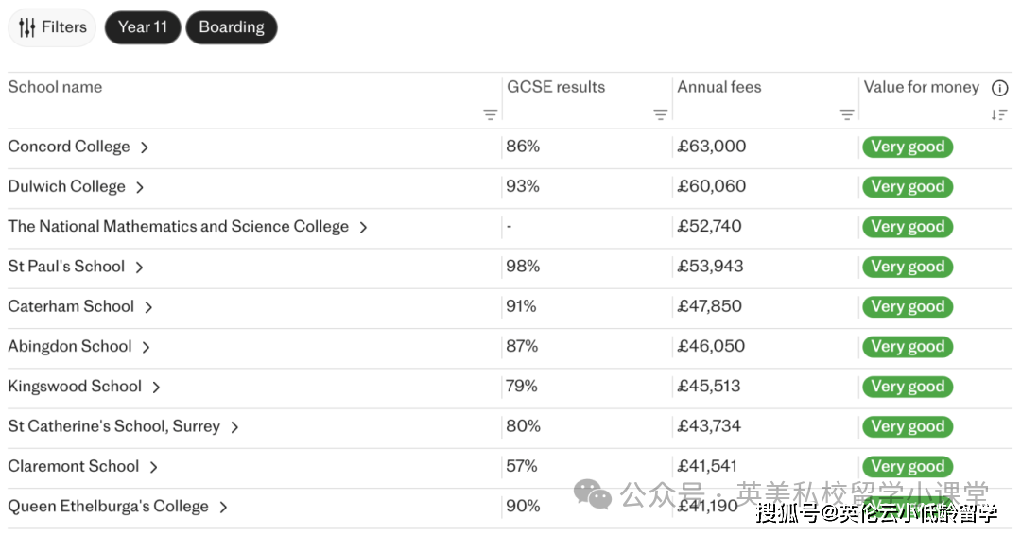Select the GCSE results column header
Viewport: 1021px width, 535px height.
coord(556,87)
